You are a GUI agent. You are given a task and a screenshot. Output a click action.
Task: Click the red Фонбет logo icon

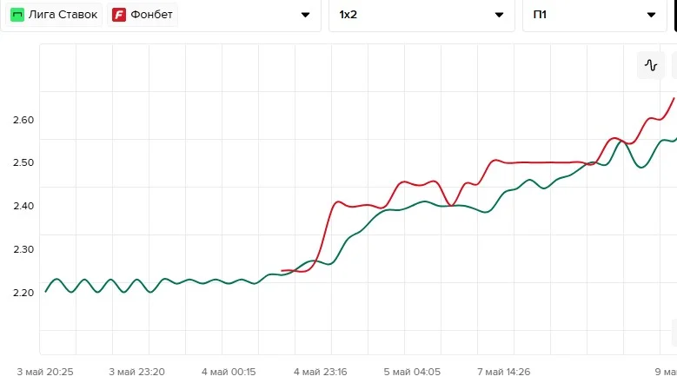119,15
